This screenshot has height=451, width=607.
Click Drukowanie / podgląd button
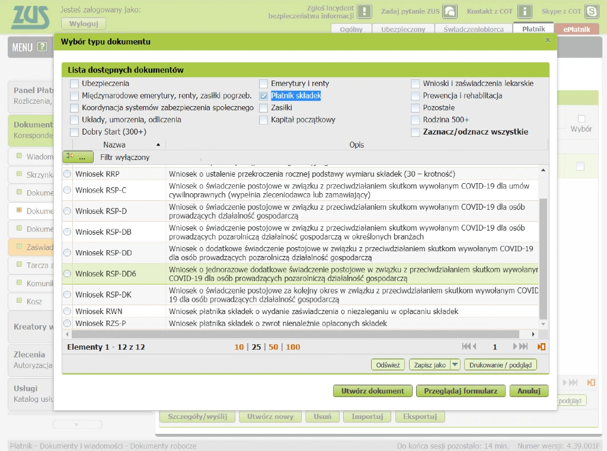coord(500,364)
